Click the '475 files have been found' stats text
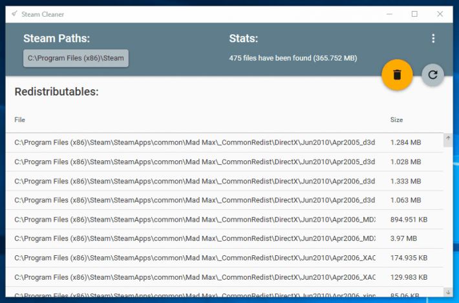Viewport: 459px width, 303px height. coord(293,58)
